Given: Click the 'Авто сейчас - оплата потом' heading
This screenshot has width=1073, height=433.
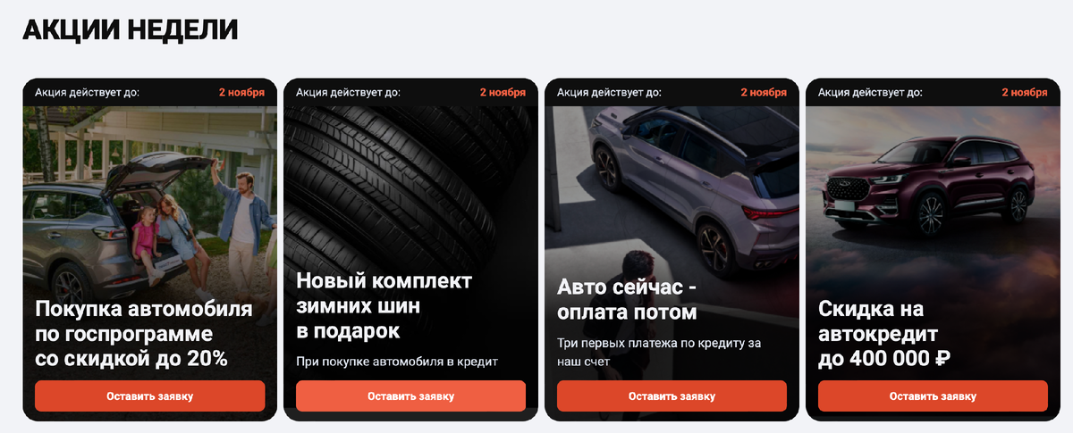Looking at the screenshot, I should [x=627, y=300].
